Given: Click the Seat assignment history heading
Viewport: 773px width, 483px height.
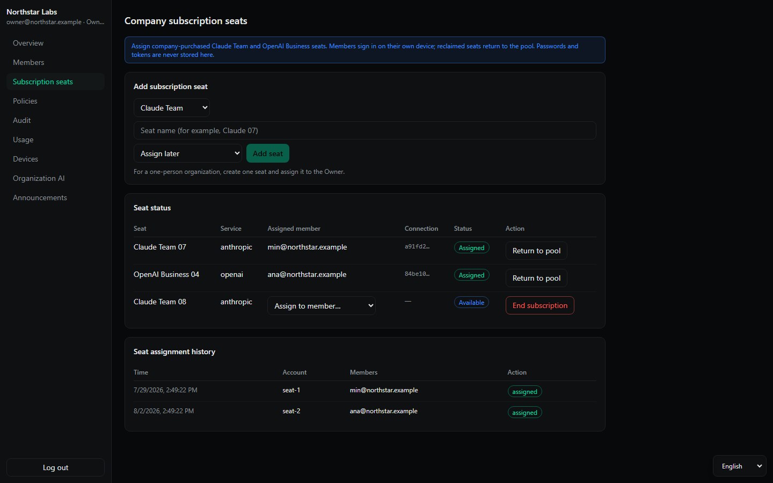Looking at the screenshot, I should click(x=174, y=352).
